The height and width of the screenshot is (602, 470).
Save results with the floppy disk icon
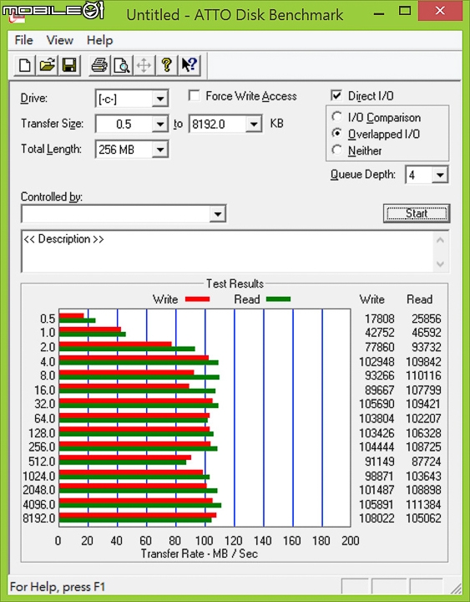(69, 65)
